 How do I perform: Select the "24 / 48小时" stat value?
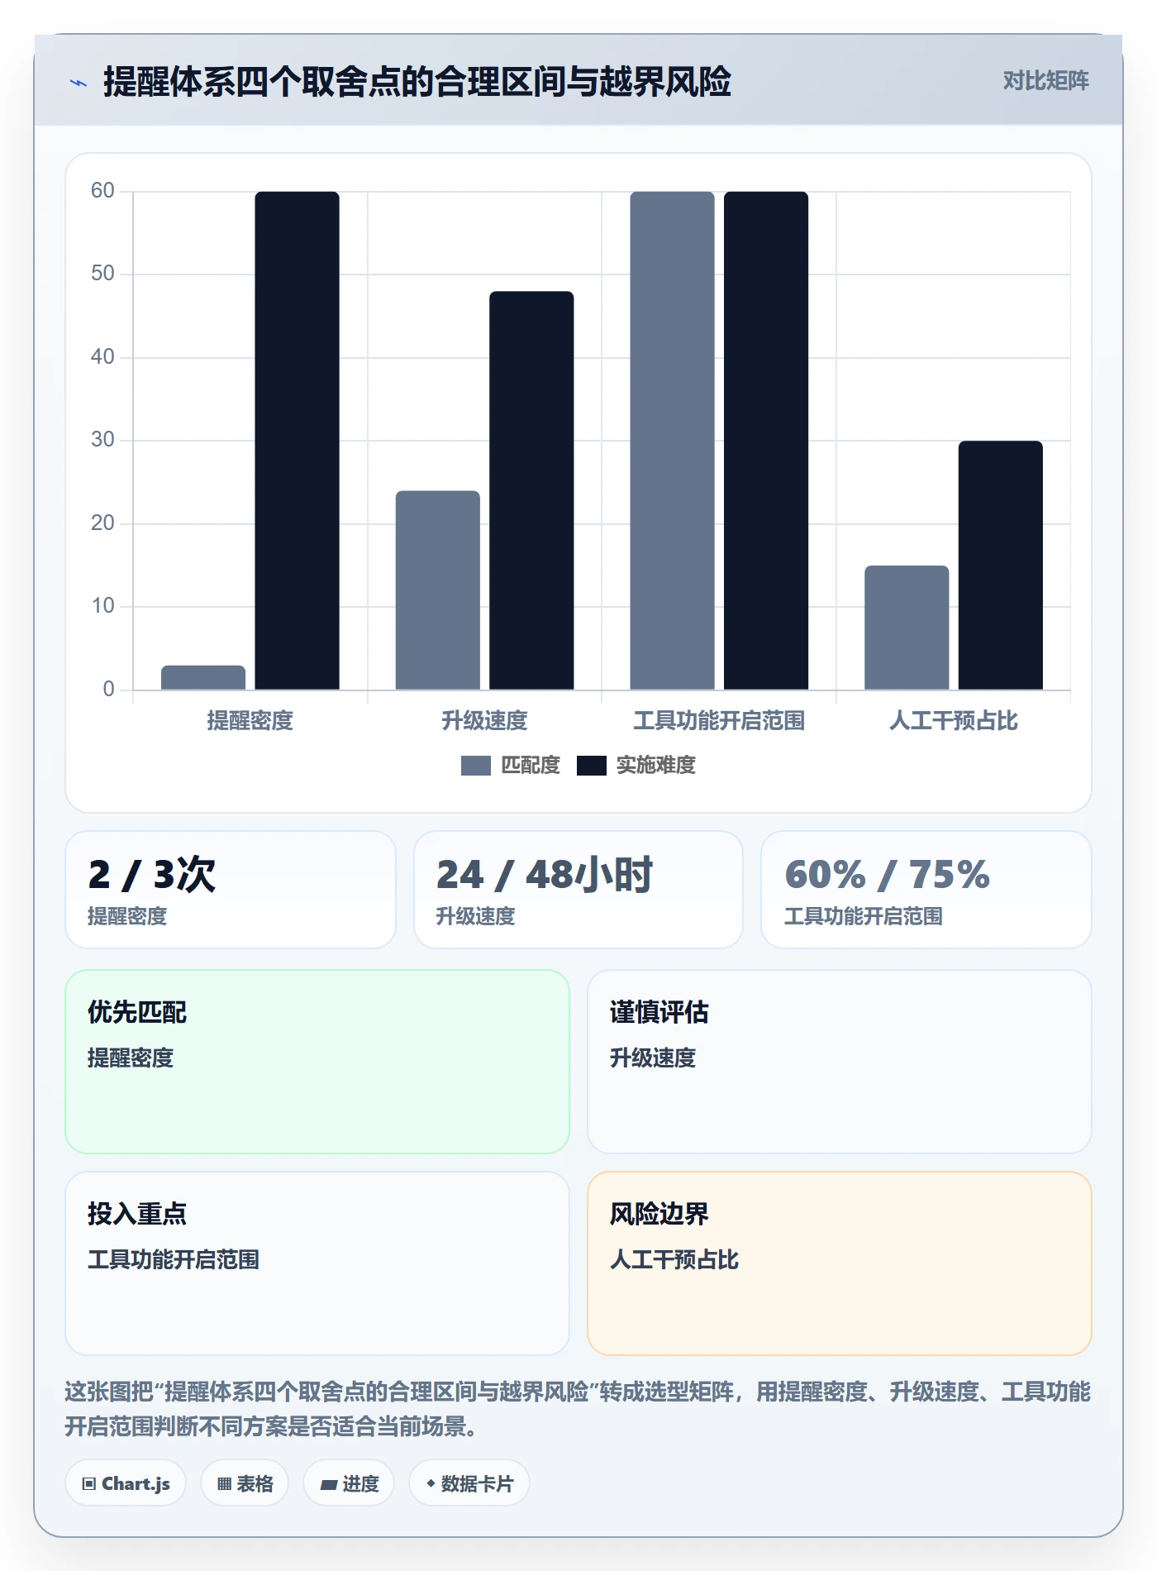pyautogui.click(x=545, y=875)
